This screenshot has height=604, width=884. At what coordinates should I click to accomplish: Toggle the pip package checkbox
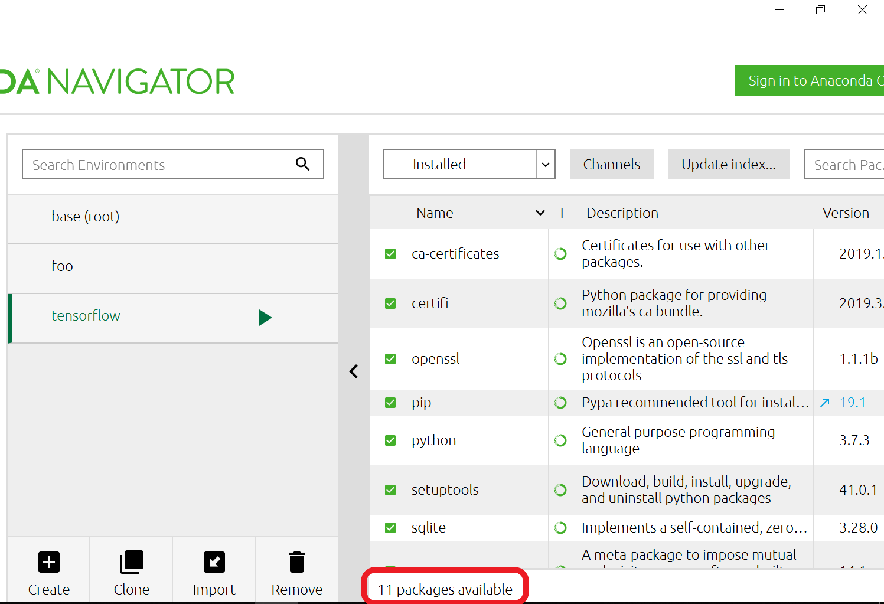390,403
